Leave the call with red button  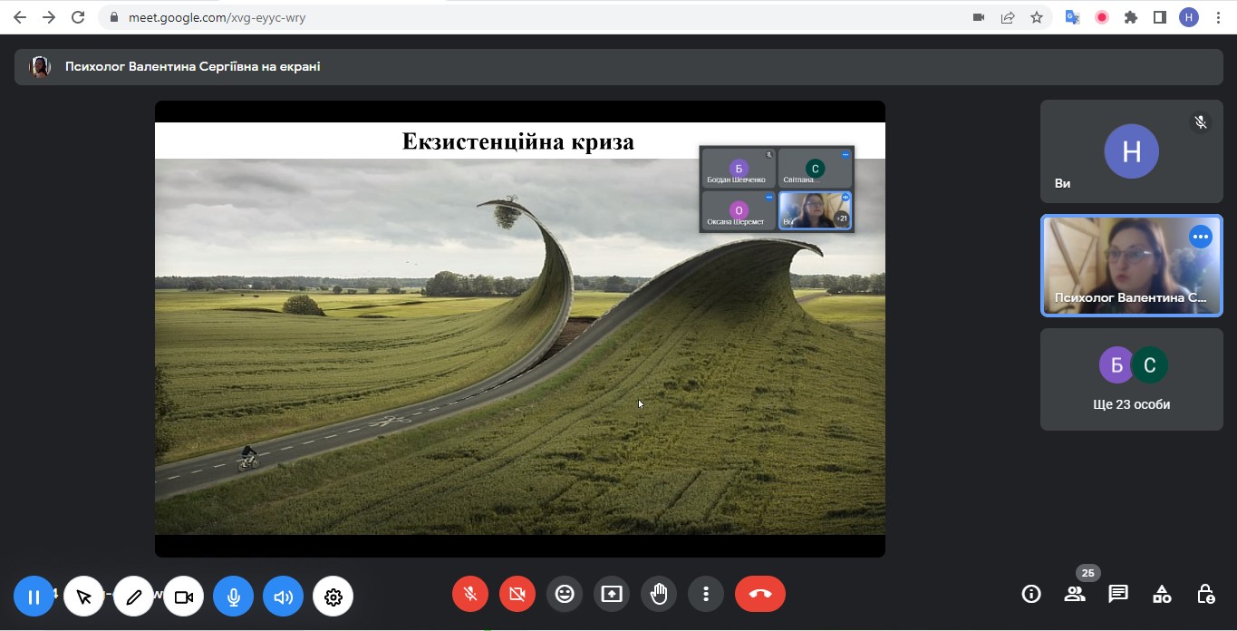click(759, 594)
